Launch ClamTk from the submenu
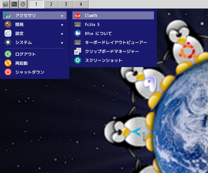208x173 pixels. coord(113,16)
